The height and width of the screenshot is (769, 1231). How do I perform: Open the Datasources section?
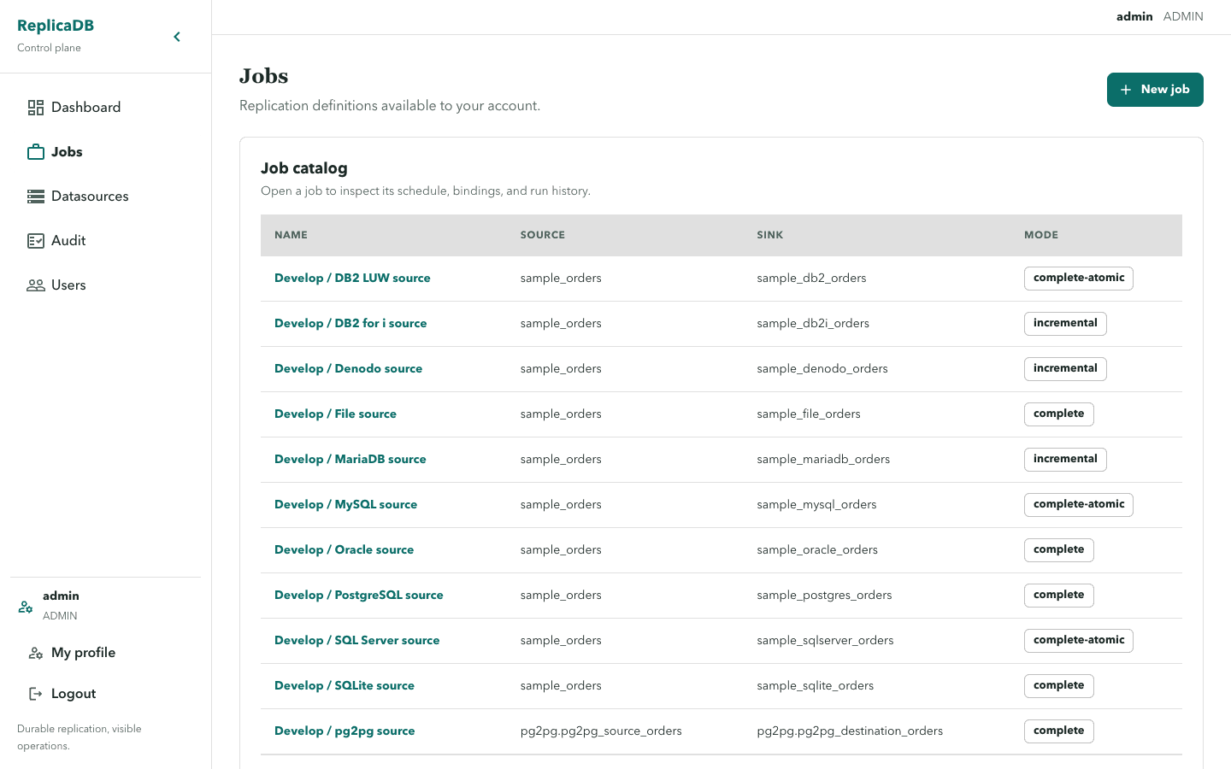click(106, 197)
